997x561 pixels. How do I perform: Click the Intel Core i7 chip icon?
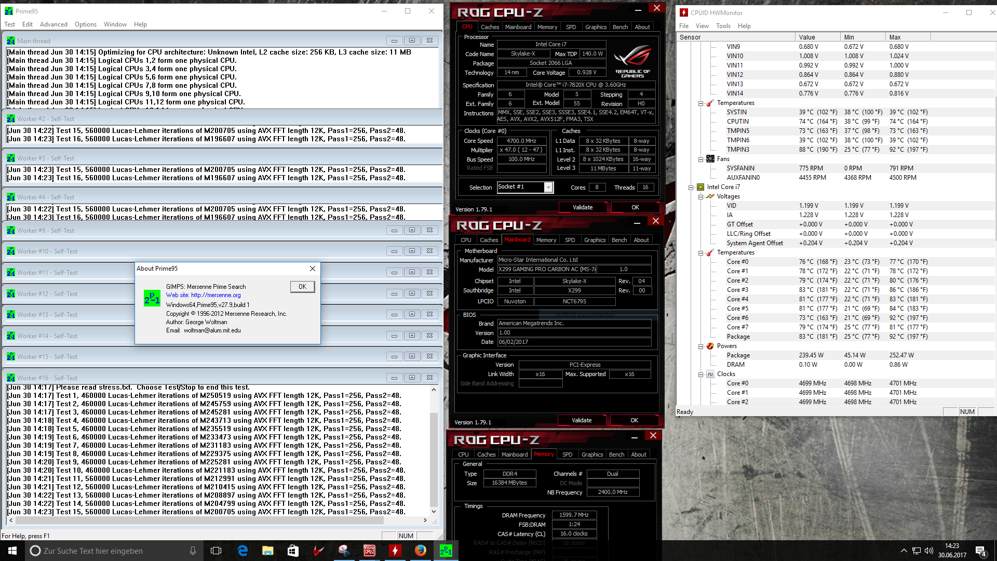(700, 187)
